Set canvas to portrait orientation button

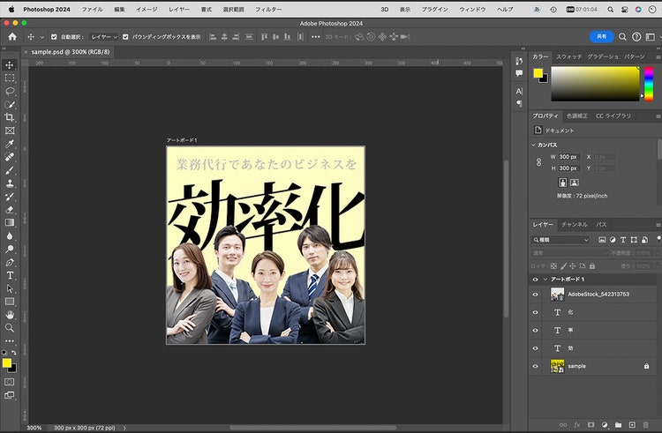[x=562, y=183]
